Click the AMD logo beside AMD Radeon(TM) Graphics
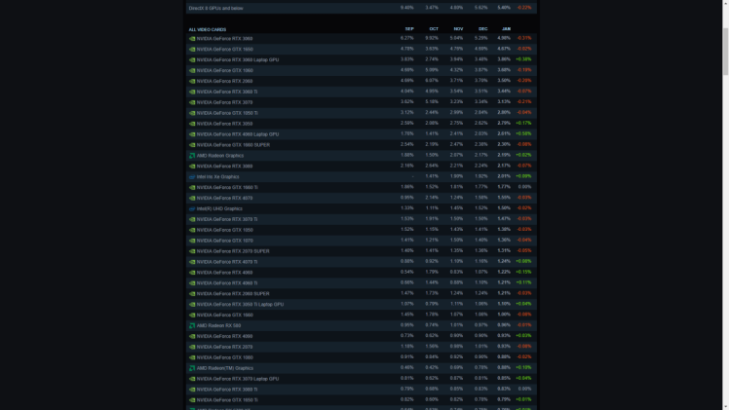Image resolution: width=729 pixels, height=410 pixels. coord(192,368)
